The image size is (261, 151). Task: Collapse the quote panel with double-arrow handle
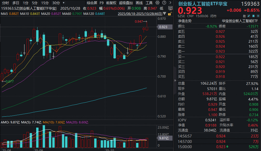pos(175,81)
